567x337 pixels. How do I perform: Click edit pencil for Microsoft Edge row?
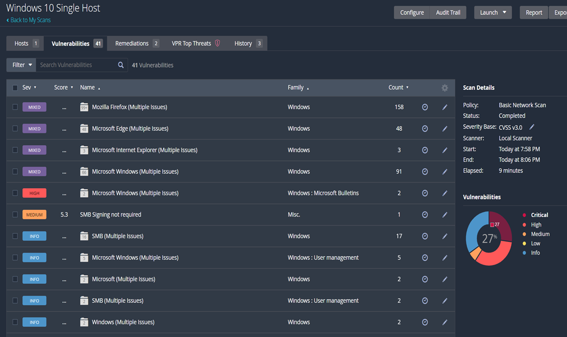(x=445, y=128)
